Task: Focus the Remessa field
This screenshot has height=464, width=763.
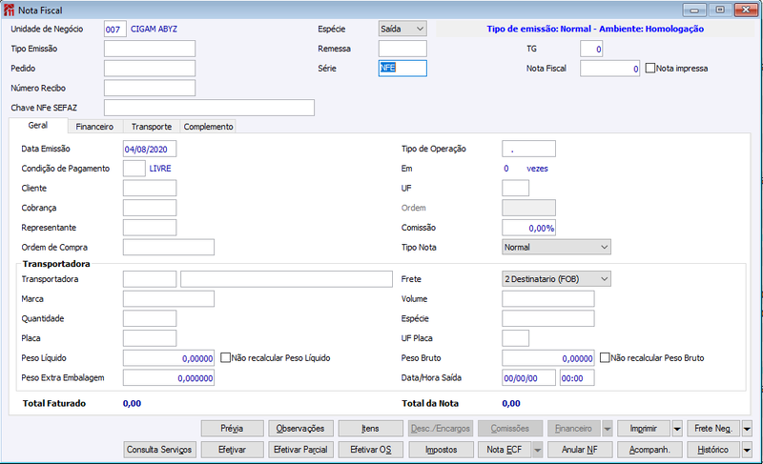Action: pyautogui.click(x=402, y=49)
